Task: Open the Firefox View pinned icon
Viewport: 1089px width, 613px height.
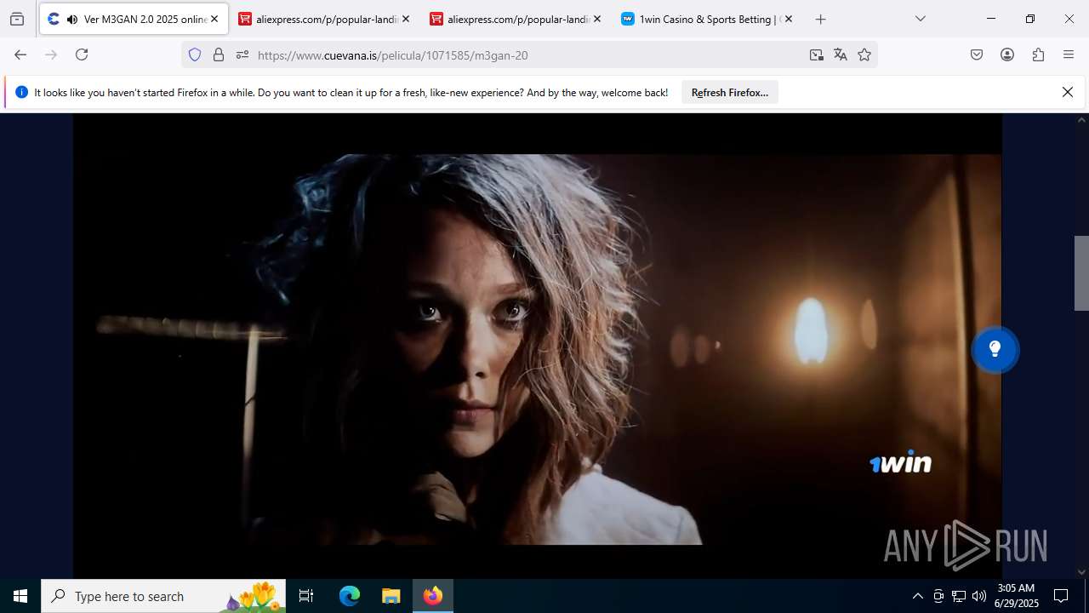Action: point(17,19)
